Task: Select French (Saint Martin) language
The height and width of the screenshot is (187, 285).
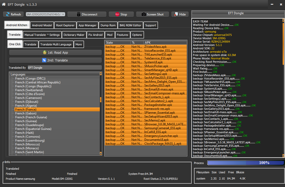Action: click(x=30, y=152)
